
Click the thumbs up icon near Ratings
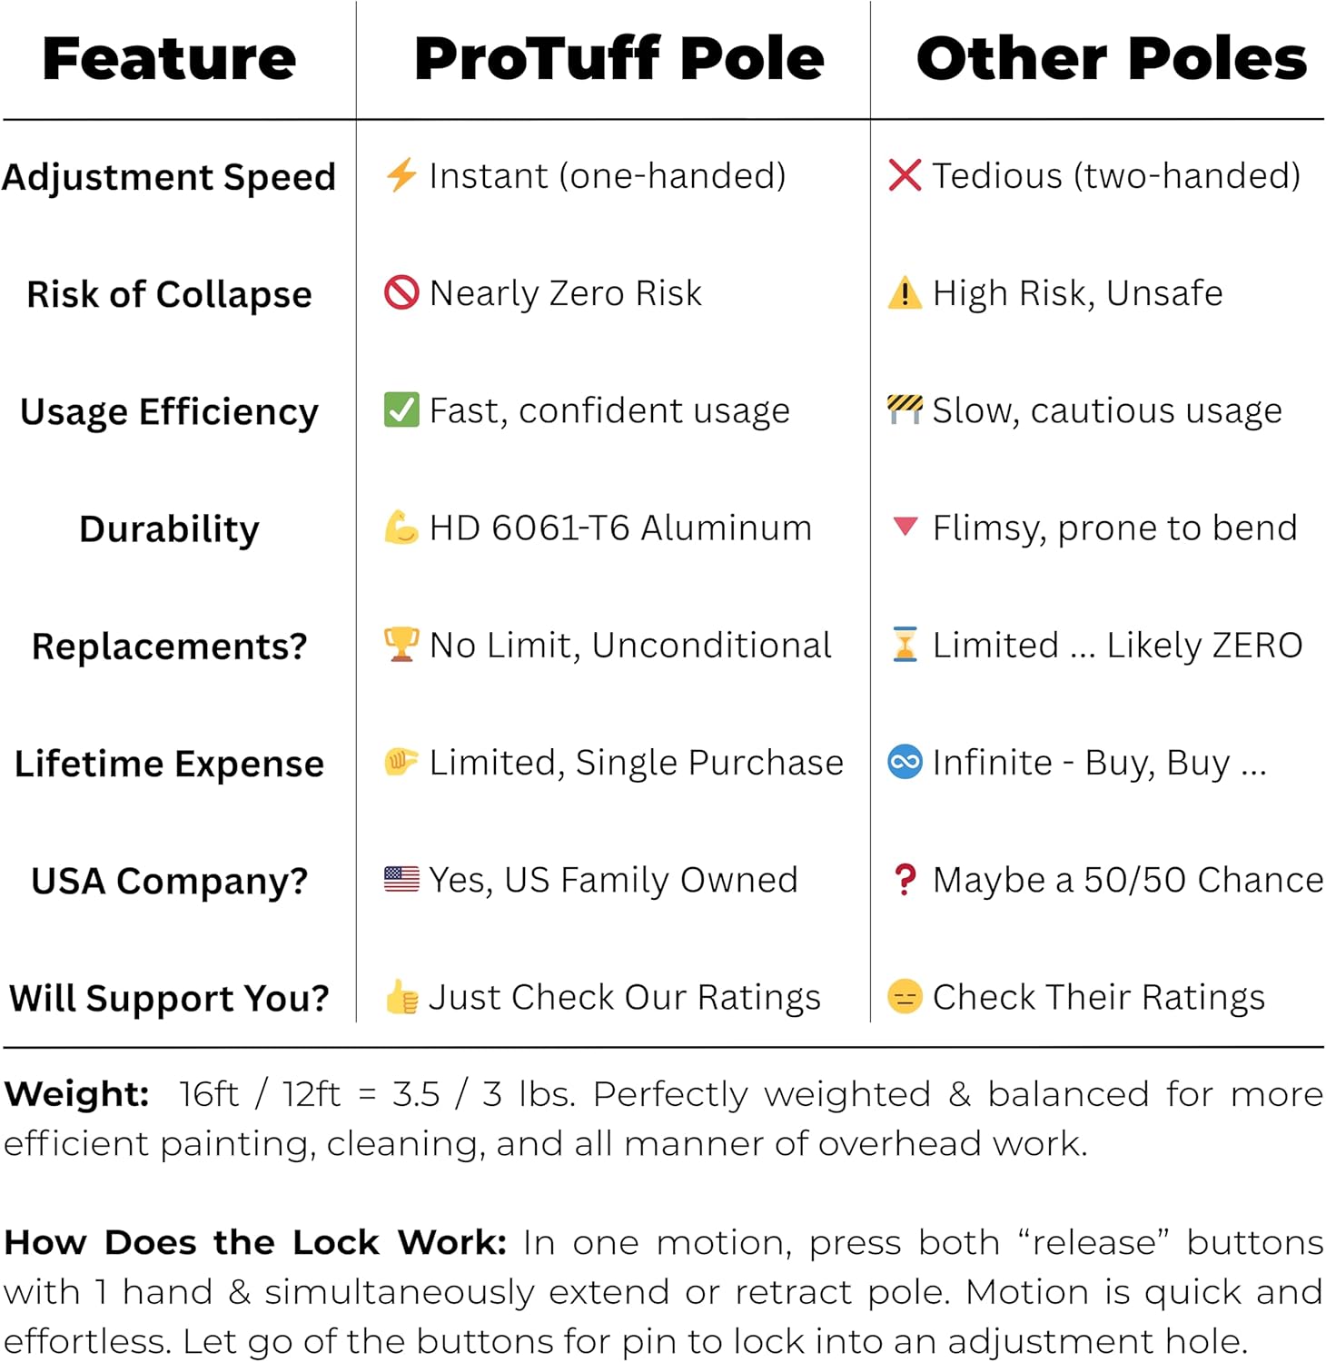401,997
